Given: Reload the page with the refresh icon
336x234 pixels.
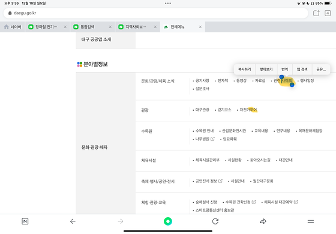Looking at the screenshot, I should [x=215, y=221].
